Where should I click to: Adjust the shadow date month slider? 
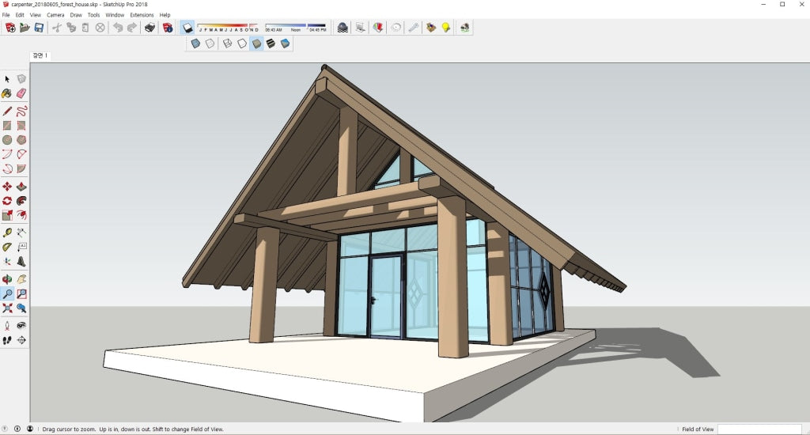coord(228,26)
